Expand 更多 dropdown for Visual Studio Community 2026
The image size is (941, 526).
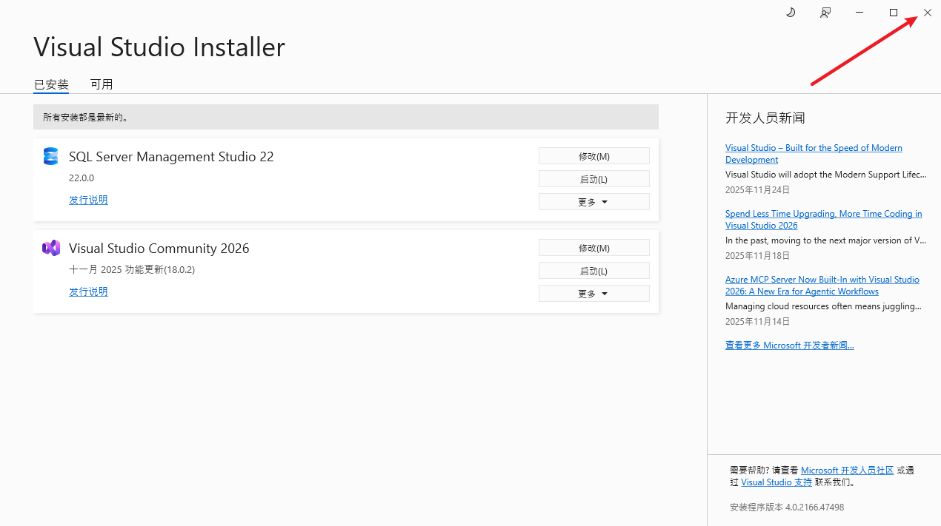click(593, 294)
